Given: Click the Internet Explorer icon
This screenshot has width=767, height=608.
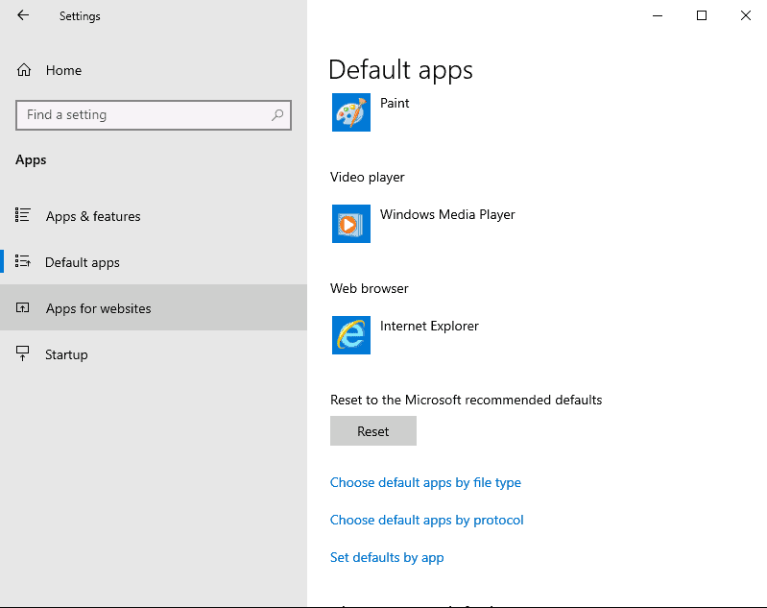Looking at the screenshot, I should (351, 335).
